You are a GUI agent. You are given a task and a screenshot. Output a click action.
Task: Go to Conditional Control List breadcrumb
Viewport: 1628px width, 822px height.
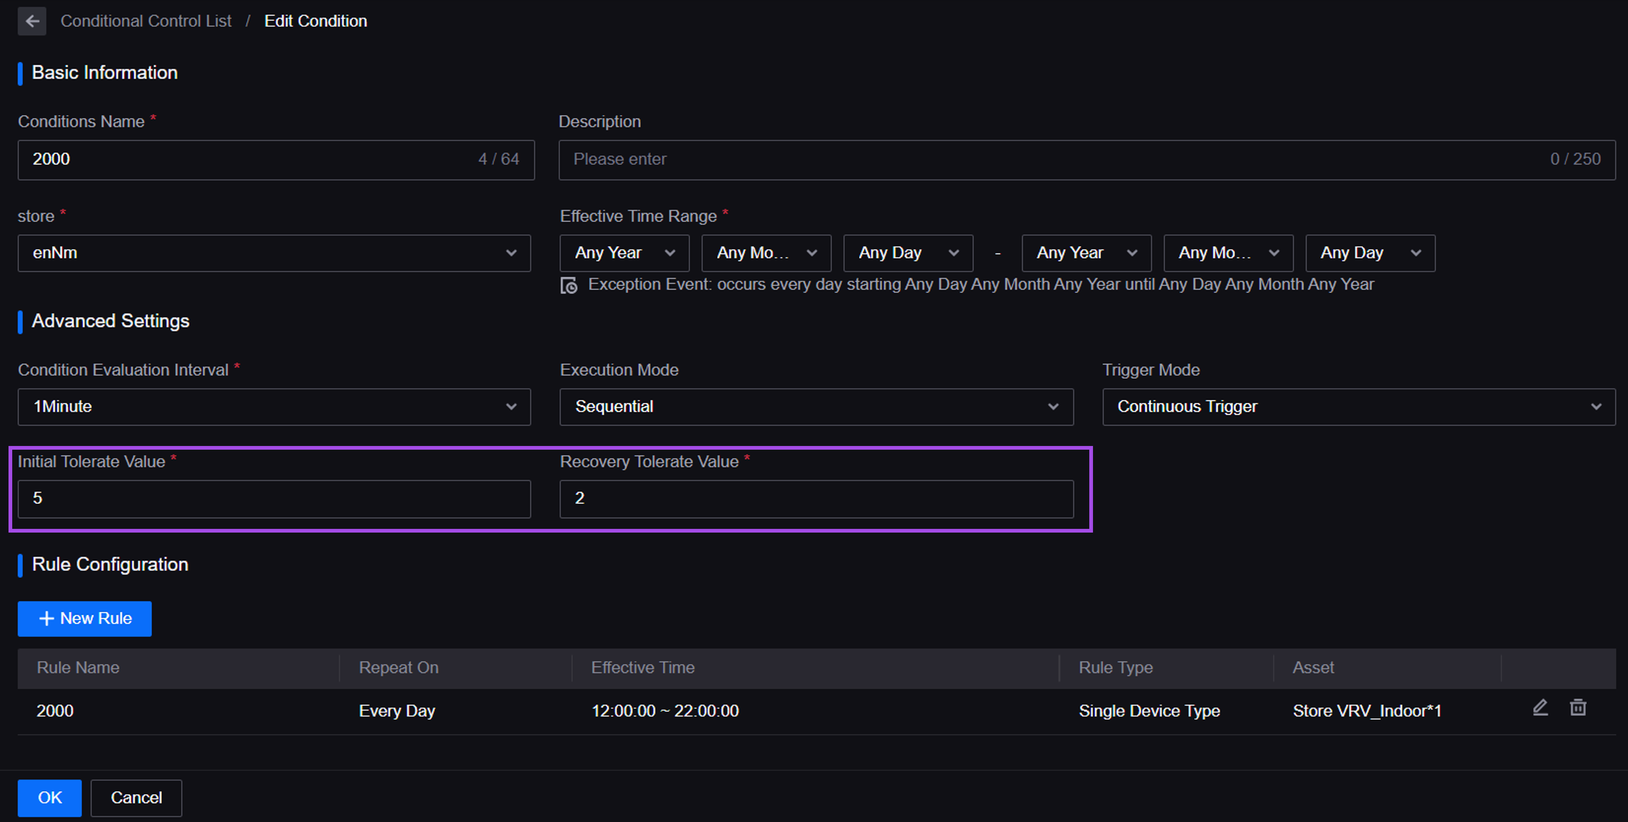click(145, 21)
